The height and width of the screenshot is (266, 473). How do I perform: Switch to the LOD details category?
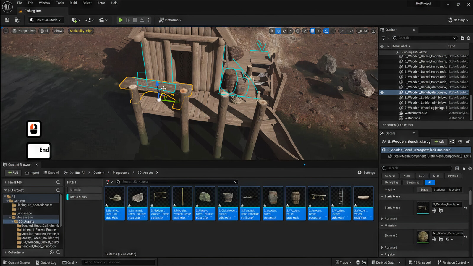[421, 176]
